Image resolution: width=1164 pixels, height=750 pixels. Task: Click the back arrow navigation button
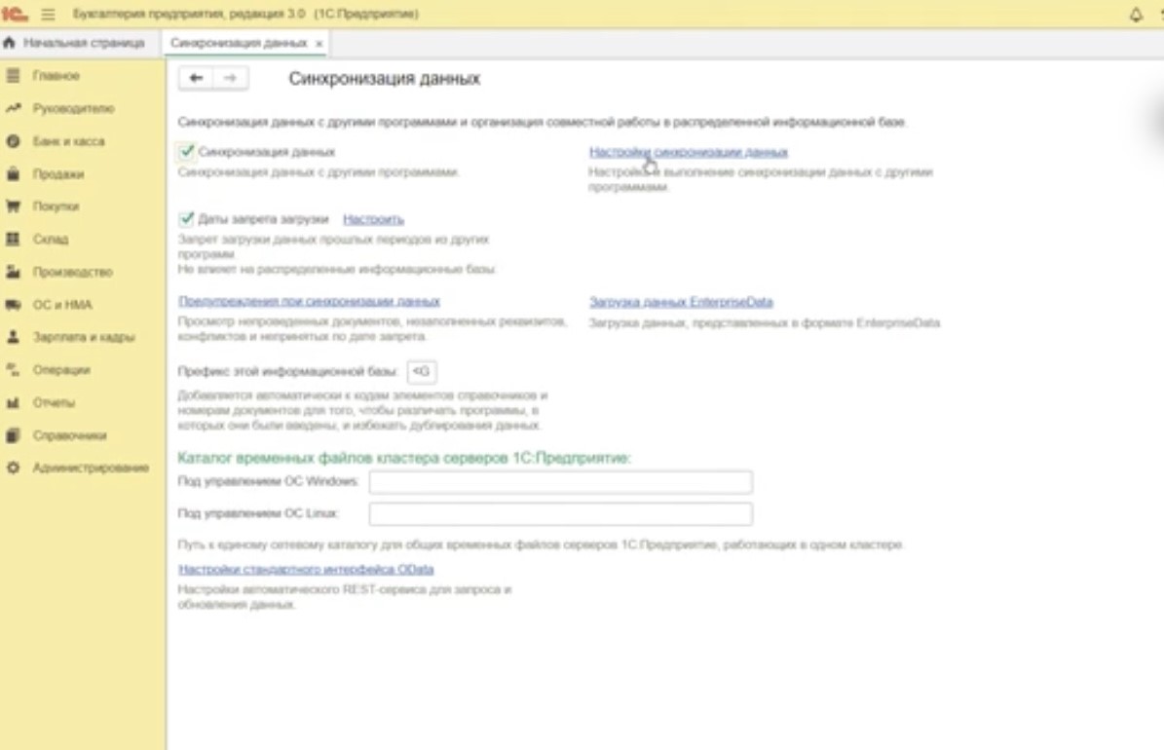(x=196, y=78)
